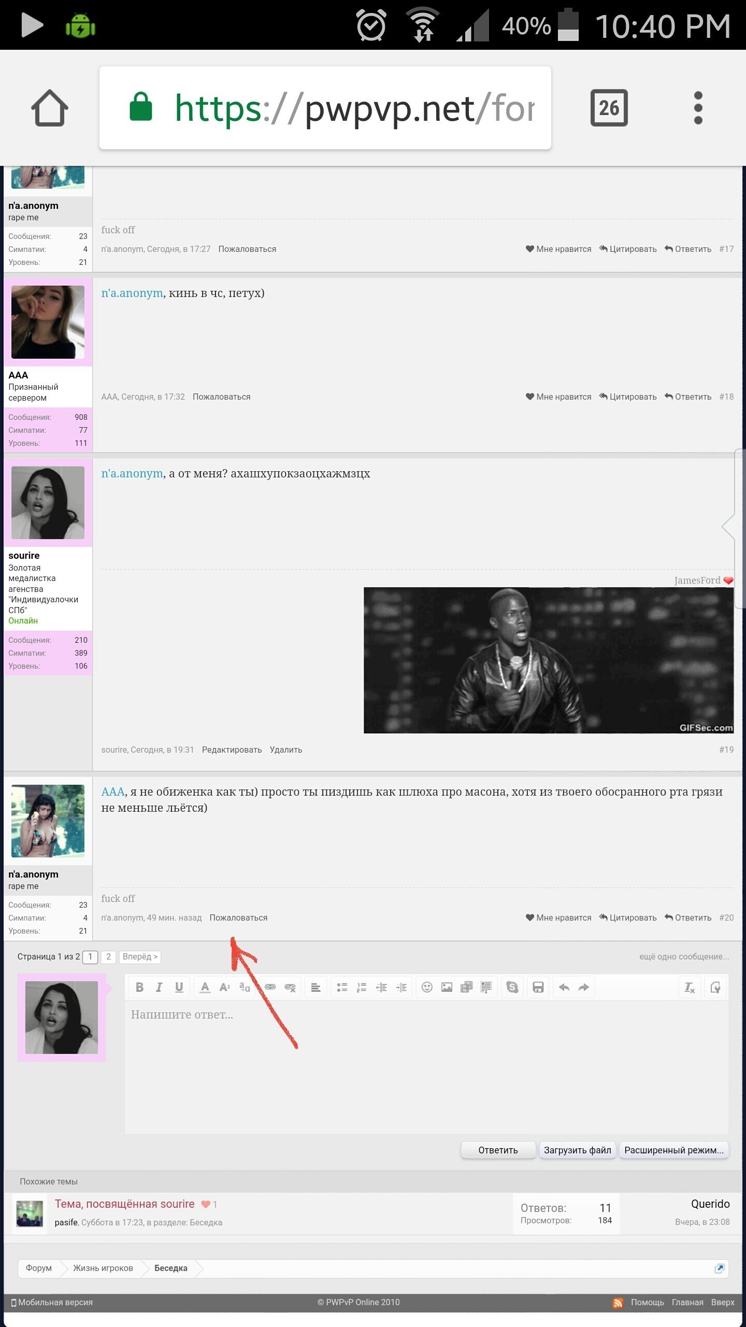Undo the last editor action
Screen dimensions: 746x1327
coord(564,987)
